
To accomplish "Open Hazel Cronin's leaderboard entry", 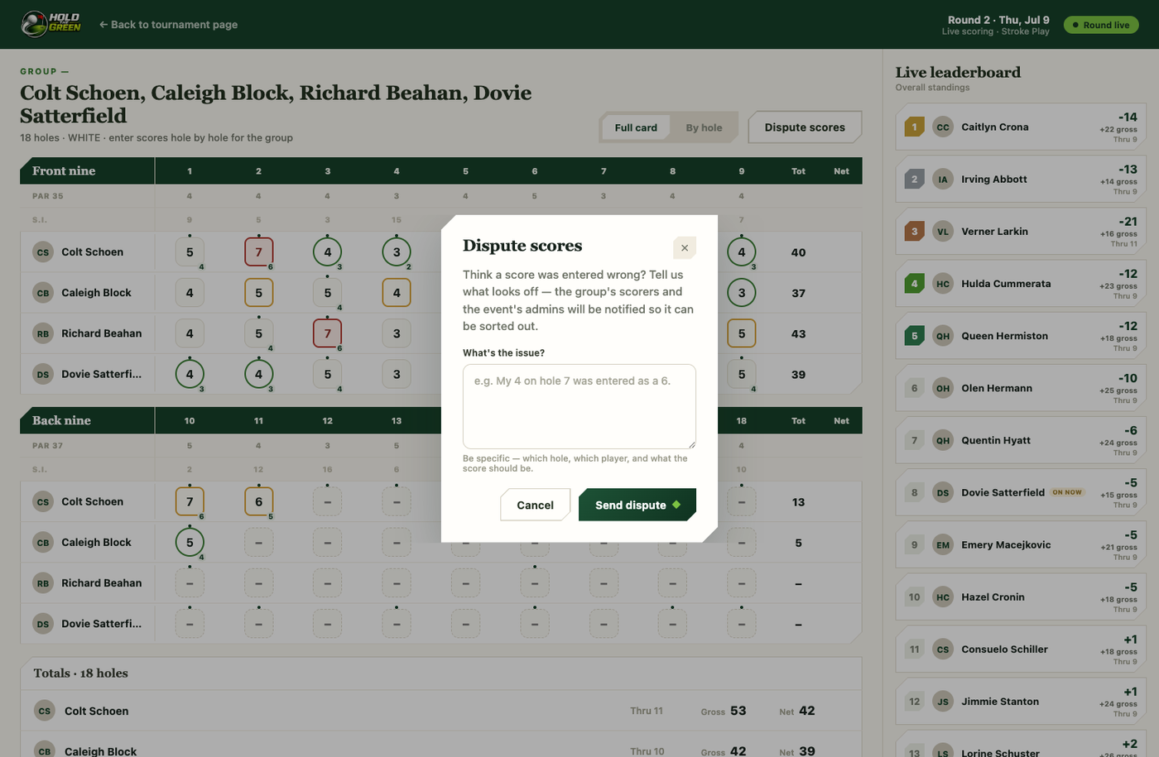I will point(1019,596).
